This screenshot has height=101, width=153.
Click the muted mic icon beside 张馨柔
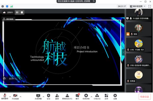pyautogui.click(x=128, y=81)
